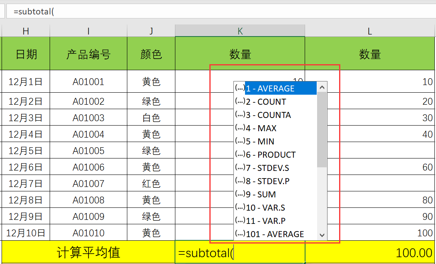Image resolution: width=436 pixels, height=264 pixels.
Task: Choose the 5 - MIN option
Action: 275,141
